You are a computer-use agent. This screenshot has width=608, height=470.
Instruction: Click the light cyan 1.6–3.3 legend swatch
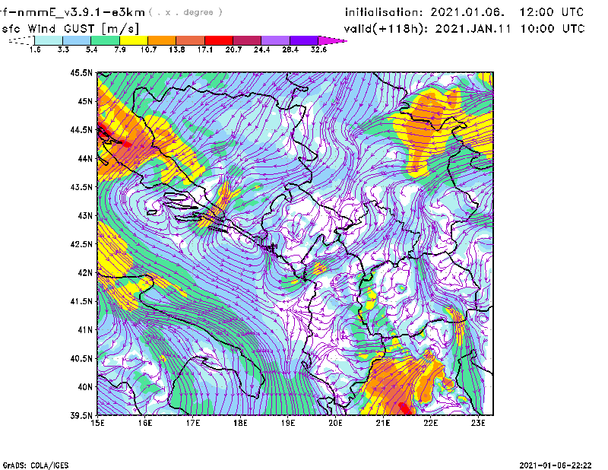49,40
